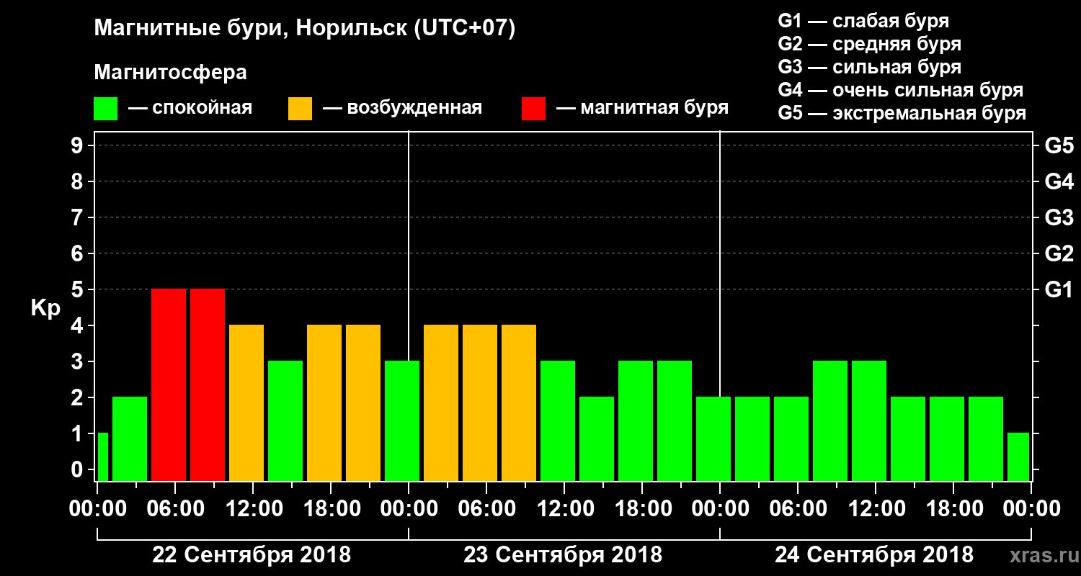This screenshot has width=1081, height=576.
Task: Click the green Kp 3 bar crossing midnight into 23 September
Action: pos(402,420)
